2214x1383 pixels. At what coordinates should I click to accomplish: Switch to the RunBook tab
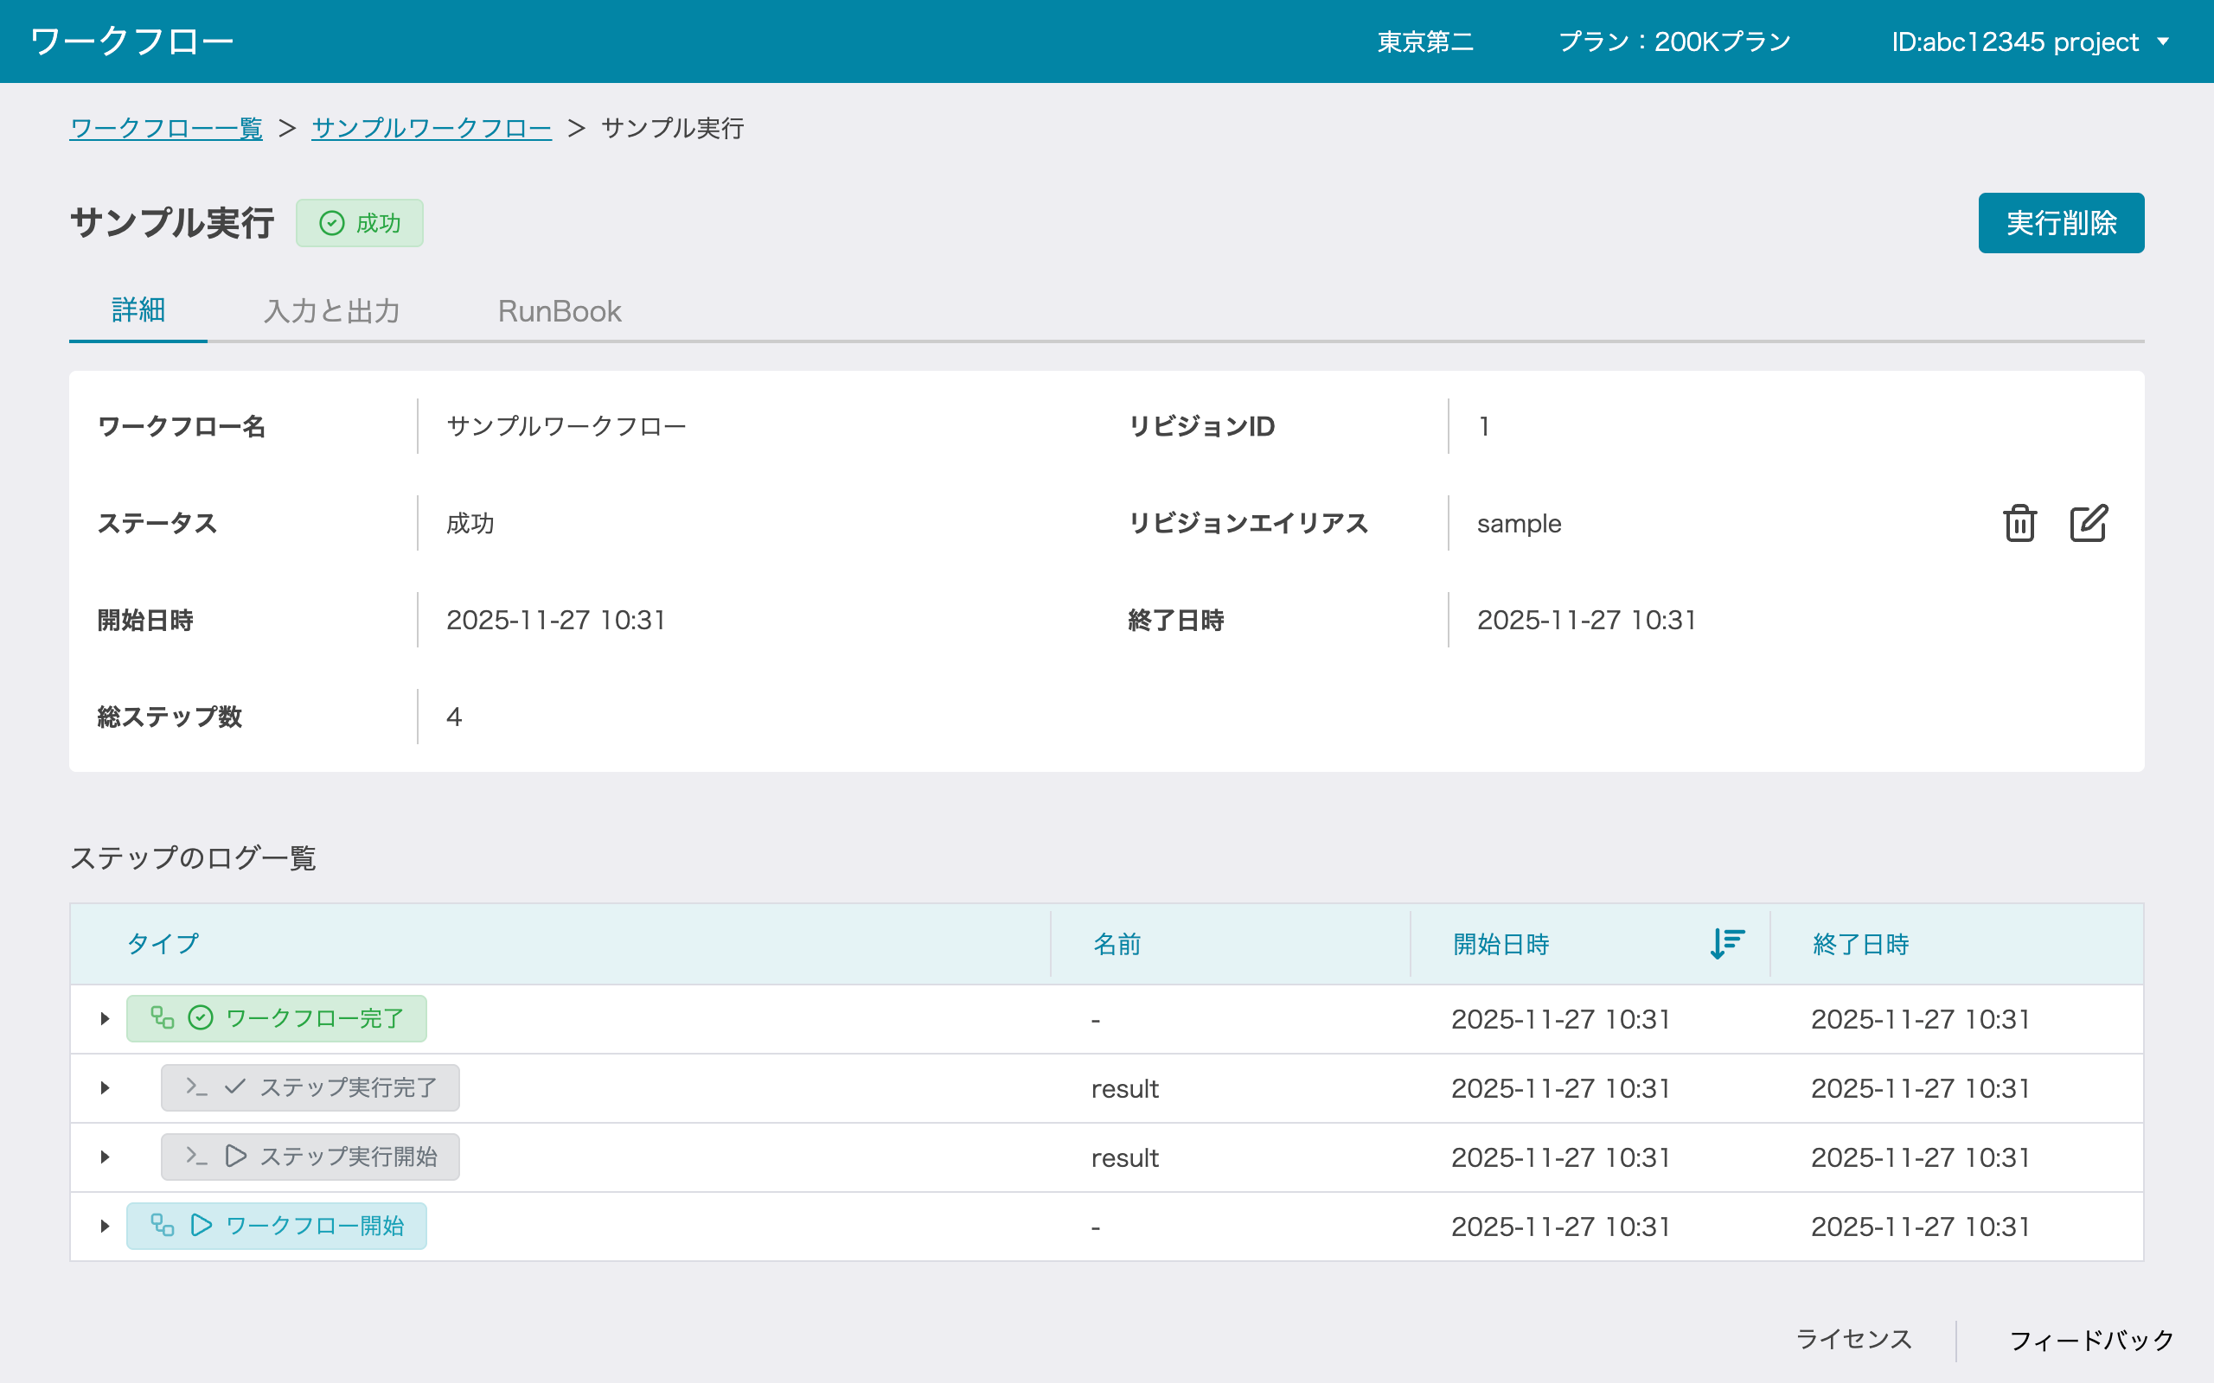[x=559, y=311]
